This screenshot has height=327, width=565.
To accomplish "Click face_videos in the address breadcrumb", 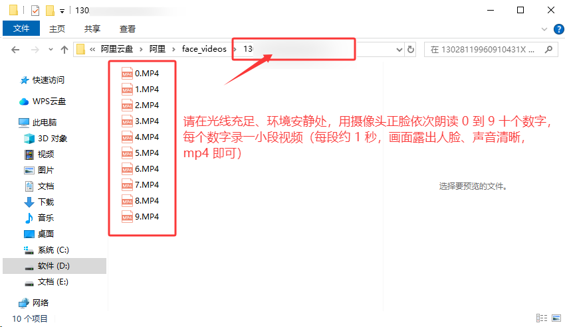I will tap(204, 49).
